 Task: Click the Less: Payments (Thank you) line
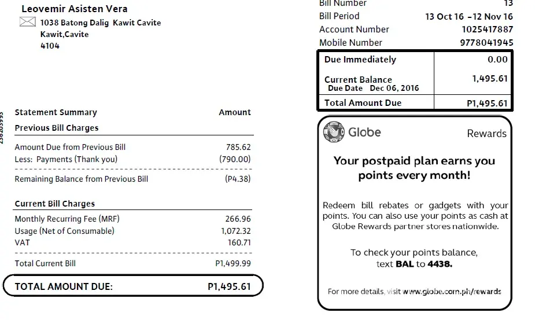tap(66, 159)
